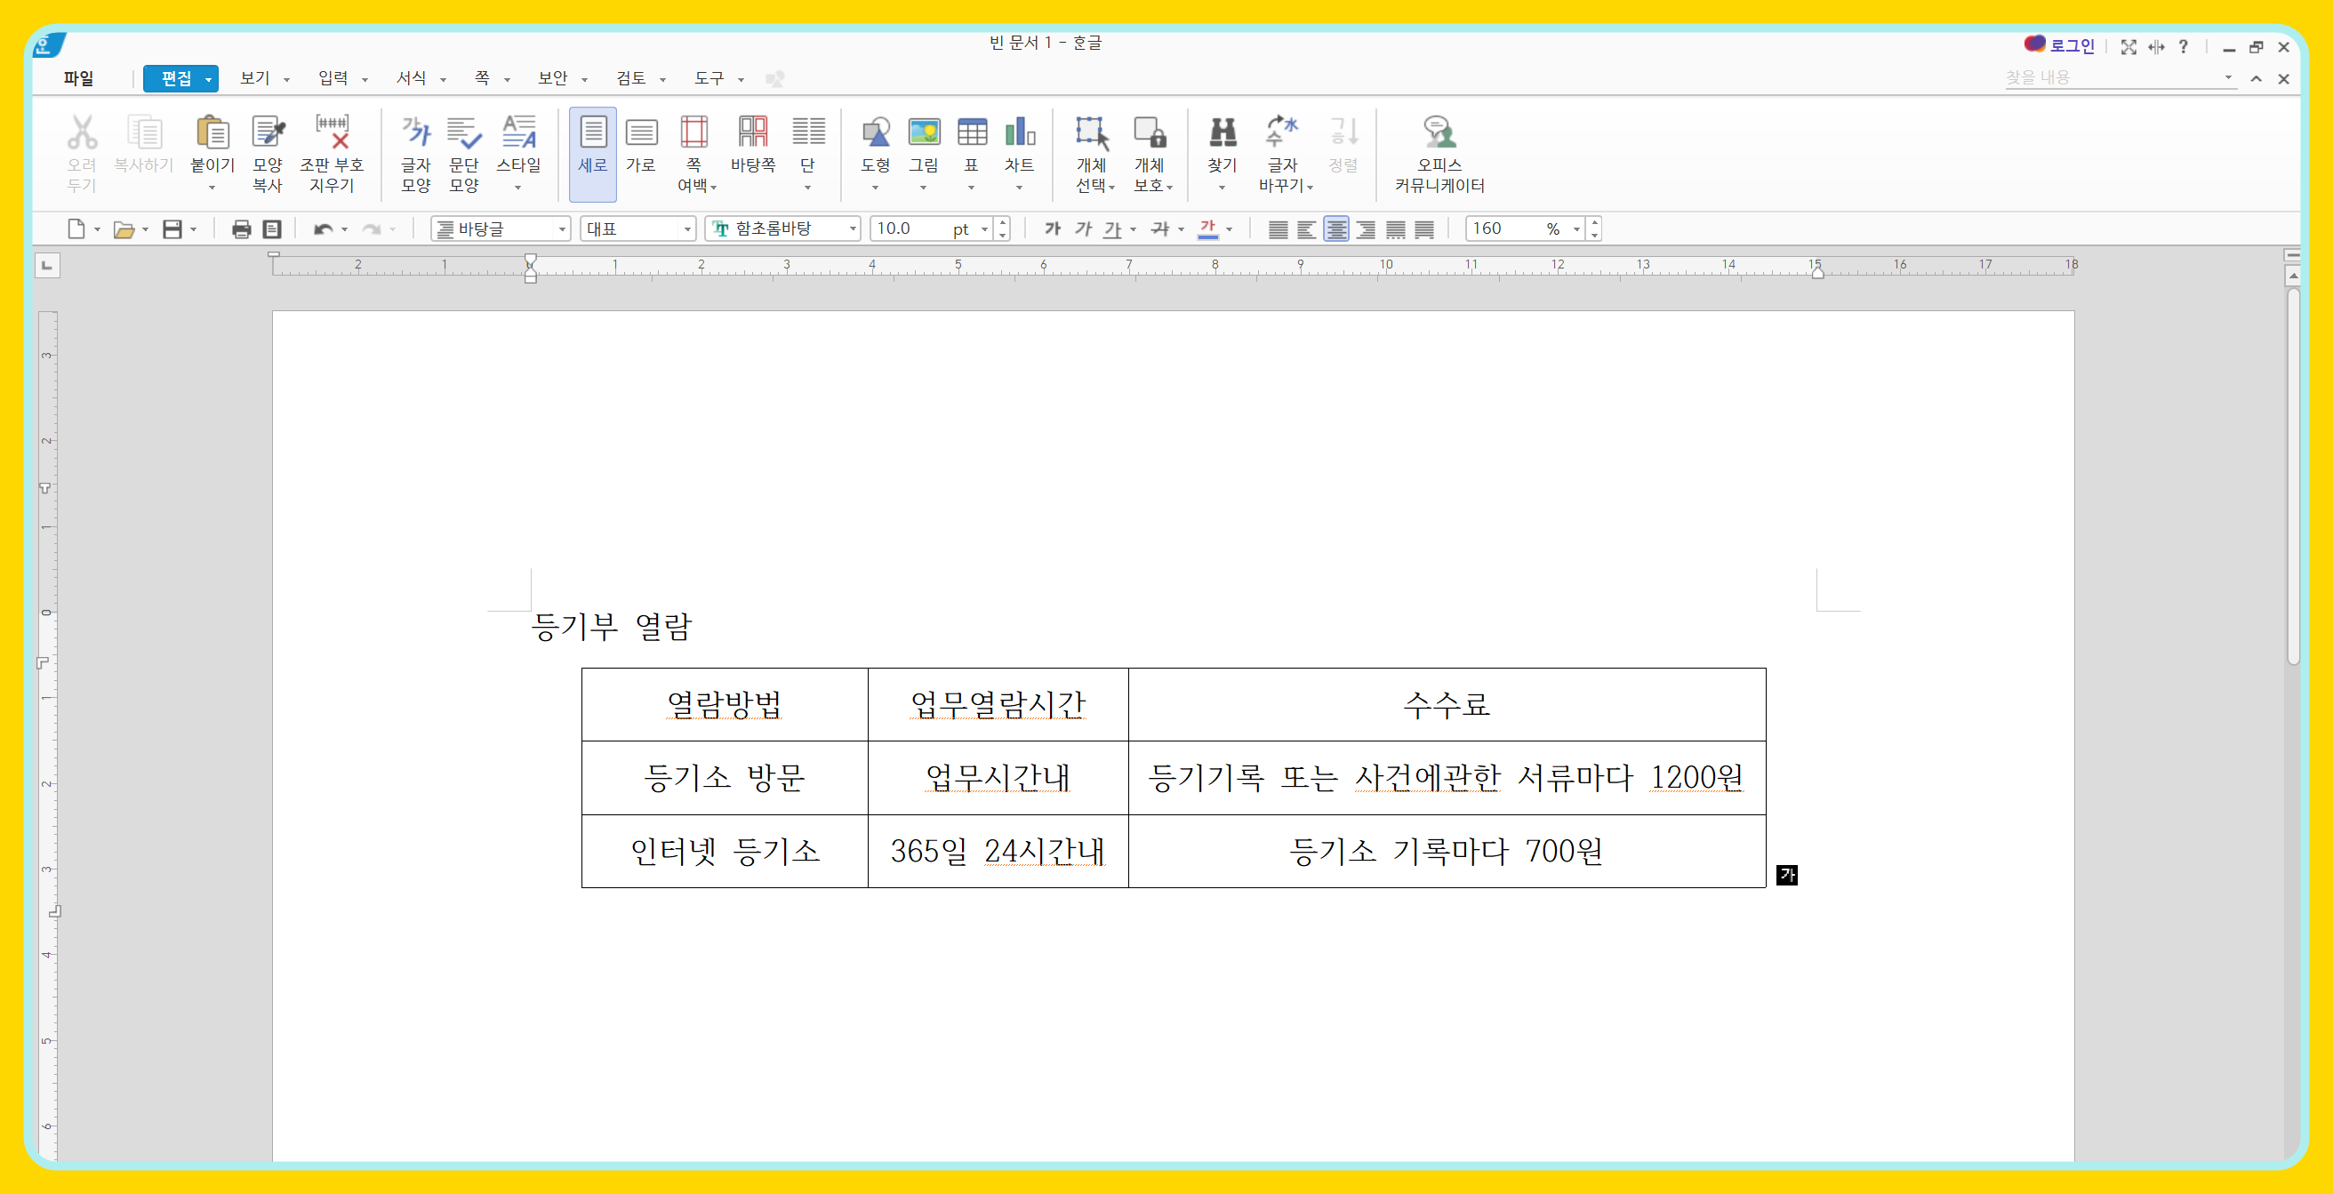
Task: Click the 차트 chart icon
Action: click(1019, 134)
